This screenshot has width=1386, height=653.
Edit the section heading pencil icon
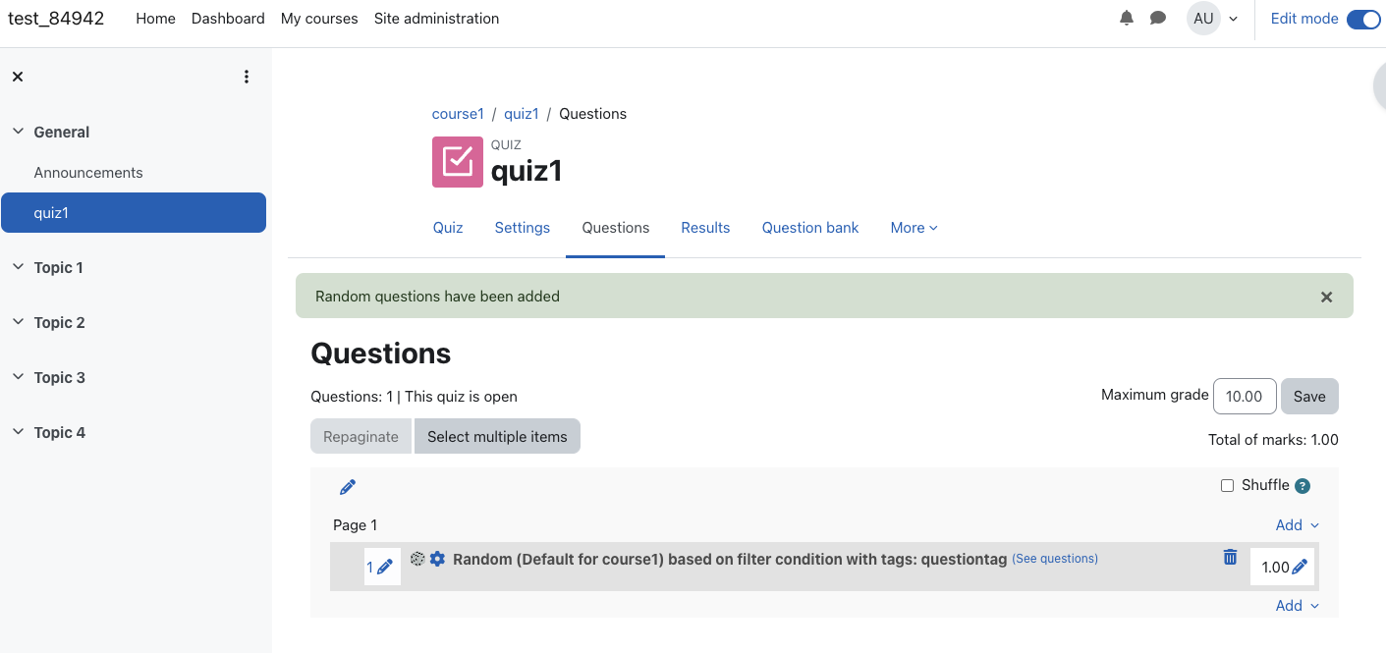(348, 487)
